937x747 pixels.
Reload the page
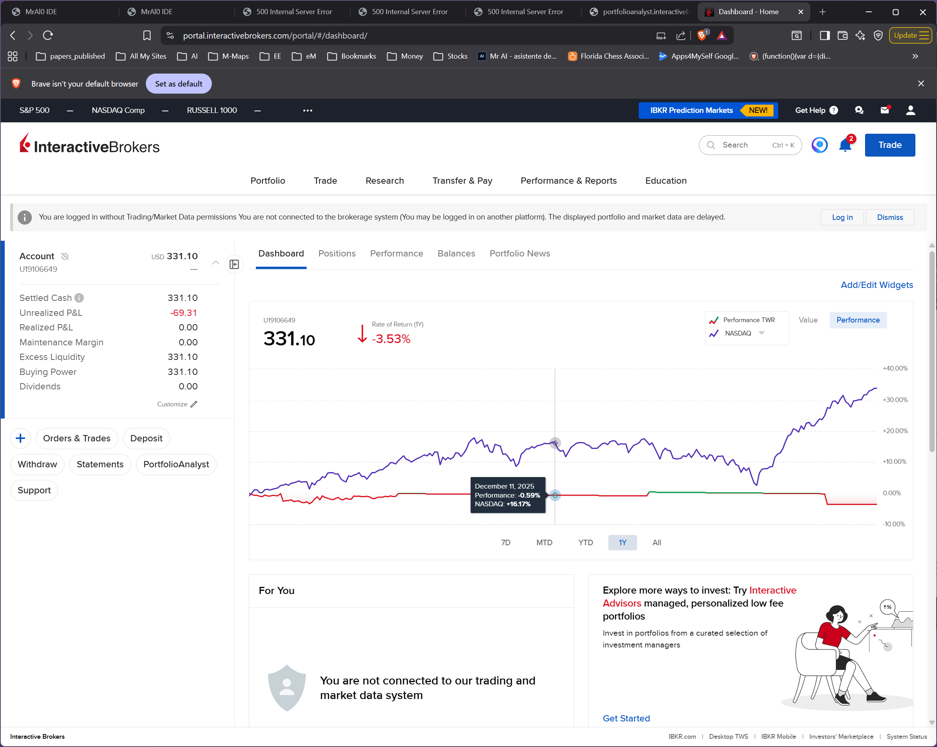(x=48, y=35)
